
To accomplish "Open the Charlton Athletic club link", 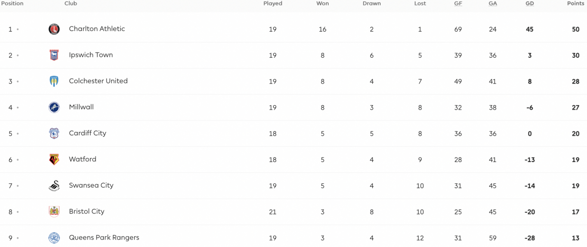I will tap(97, 29).
